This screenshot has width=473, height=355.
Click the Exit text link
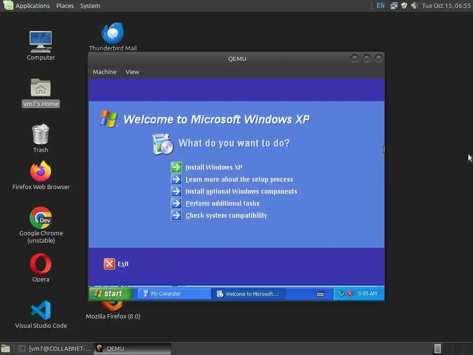[123, 264]
